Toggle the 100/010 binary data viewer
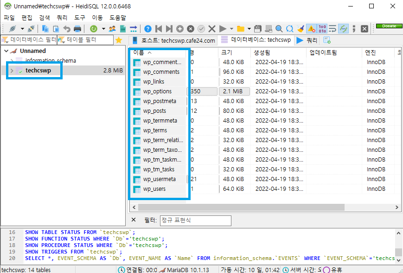Image resolution: width=403 pixels, height=273 pixels. [321, 29]
